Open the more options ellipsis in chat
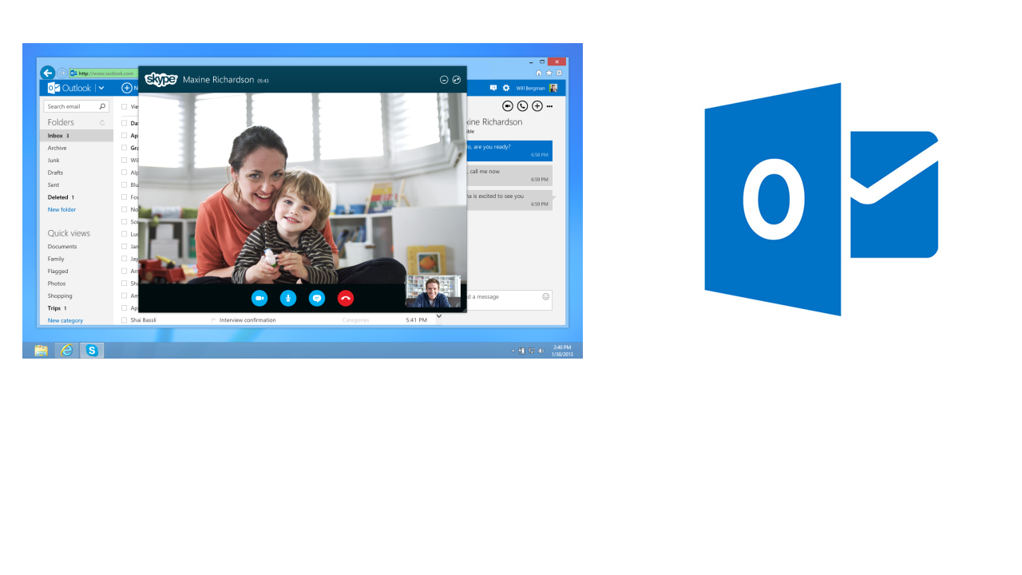The height and width of the screenshot is (575, 1022). 549,106
